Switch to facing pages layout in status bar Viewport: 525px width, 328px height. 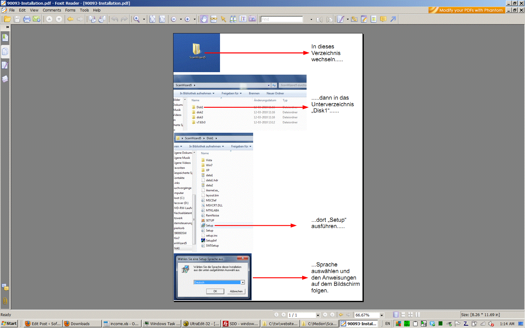(x=410, y=315)
